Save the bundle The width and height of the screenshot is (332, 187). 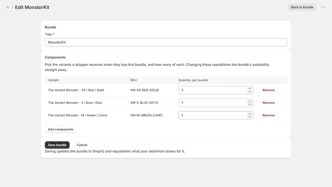click(57, 145)
